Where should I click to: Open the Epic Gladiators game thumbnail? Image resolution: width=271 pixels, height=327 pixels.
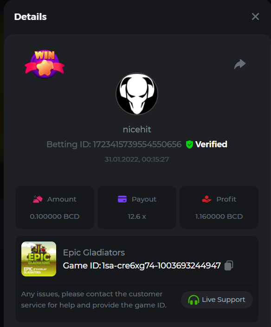(39, 259)
